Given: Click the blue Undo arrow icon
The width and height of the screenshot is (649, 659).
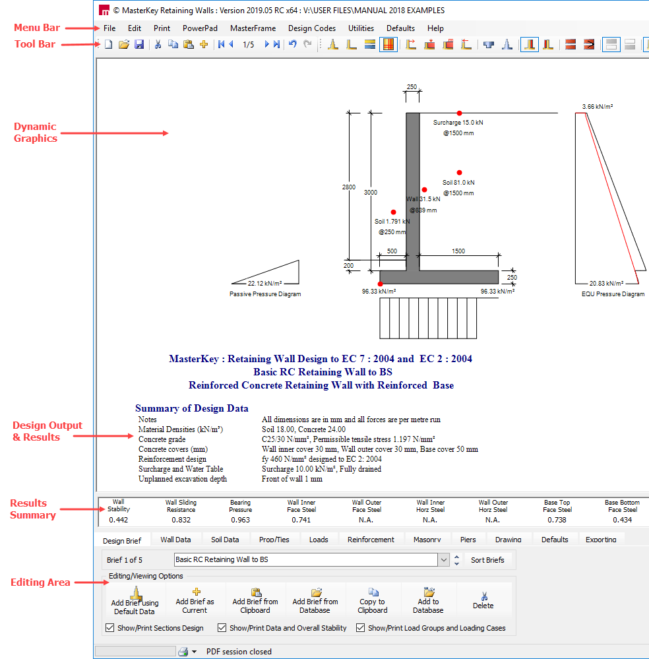Looking at the screenshot, I should [x=293, y=44].
